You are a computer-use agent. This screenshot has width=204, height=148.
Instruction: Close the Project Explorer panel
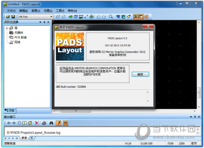coord(48,22)
